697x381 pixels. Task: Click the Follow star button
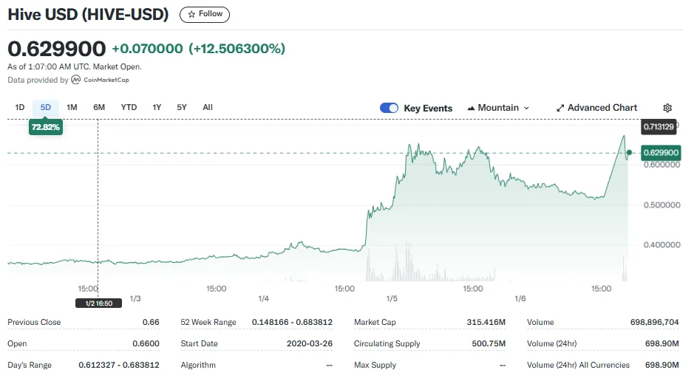tap(205, 14)
